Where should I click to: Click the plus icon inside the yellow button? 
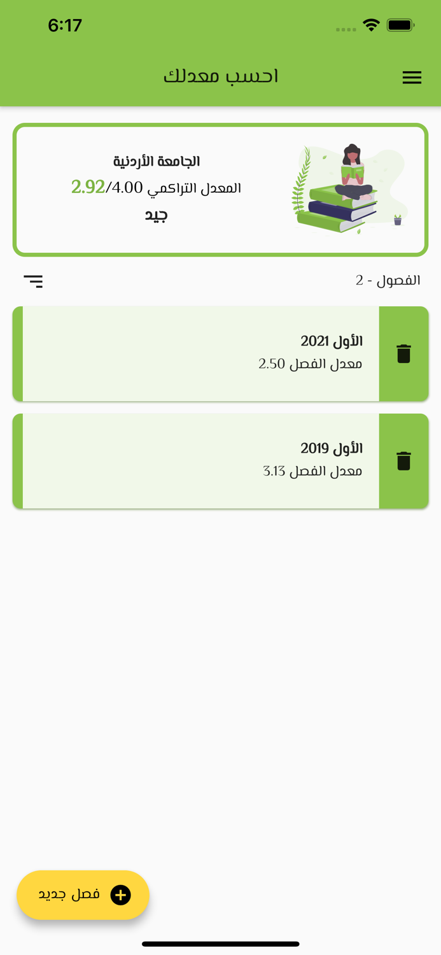[x=120, y=895]
